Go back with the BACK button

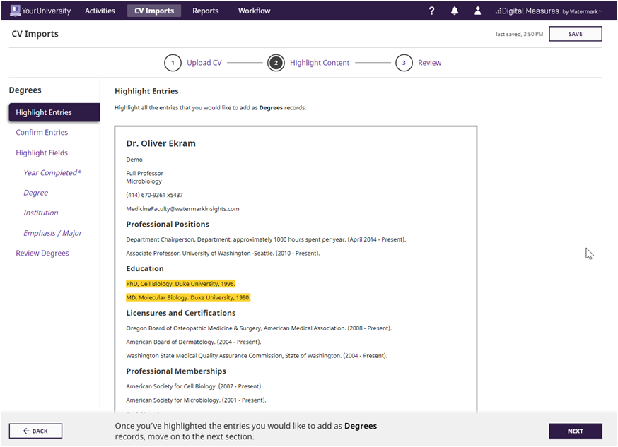(x=35, y=431)
